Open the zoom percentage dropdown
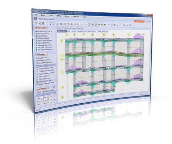 pos(89,24)
